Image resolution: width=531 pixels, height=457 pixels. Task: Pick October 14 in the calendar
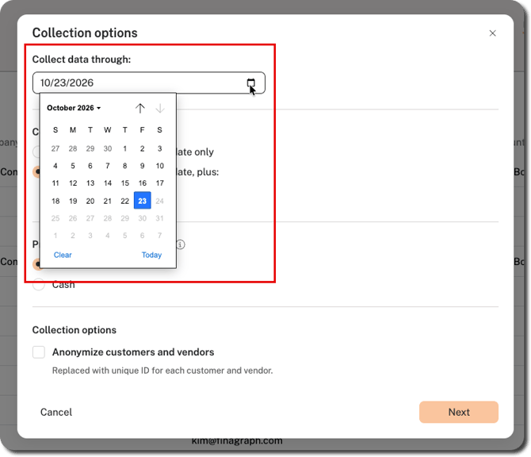pos(108,183)
